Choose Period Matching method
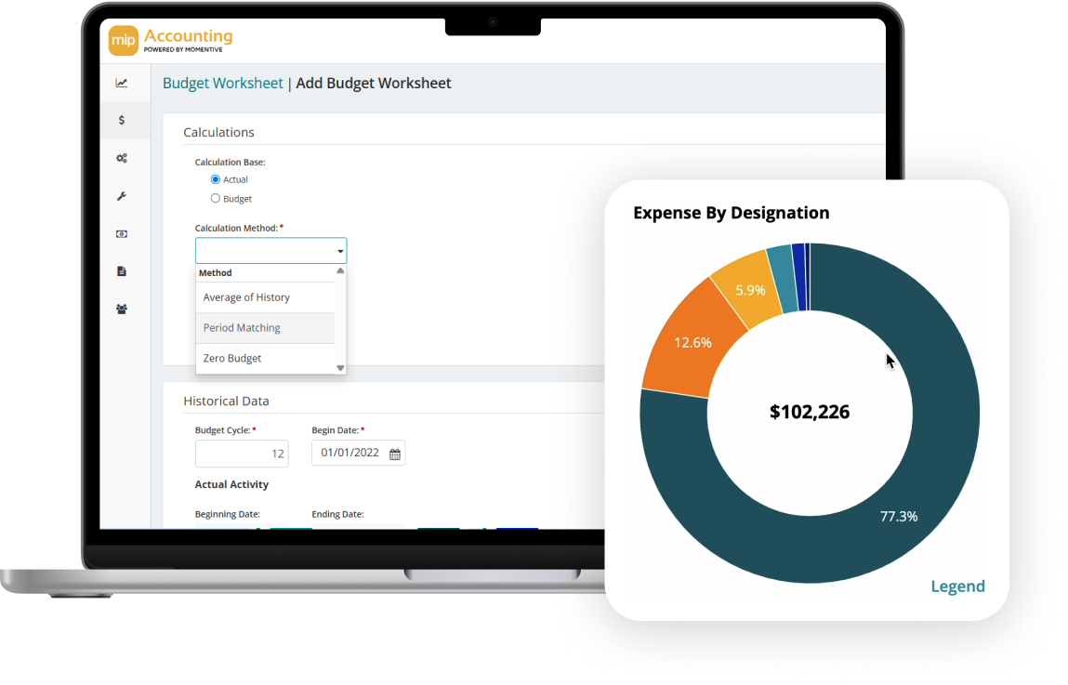The image size is (1068, 685). (x=243, y=328)
